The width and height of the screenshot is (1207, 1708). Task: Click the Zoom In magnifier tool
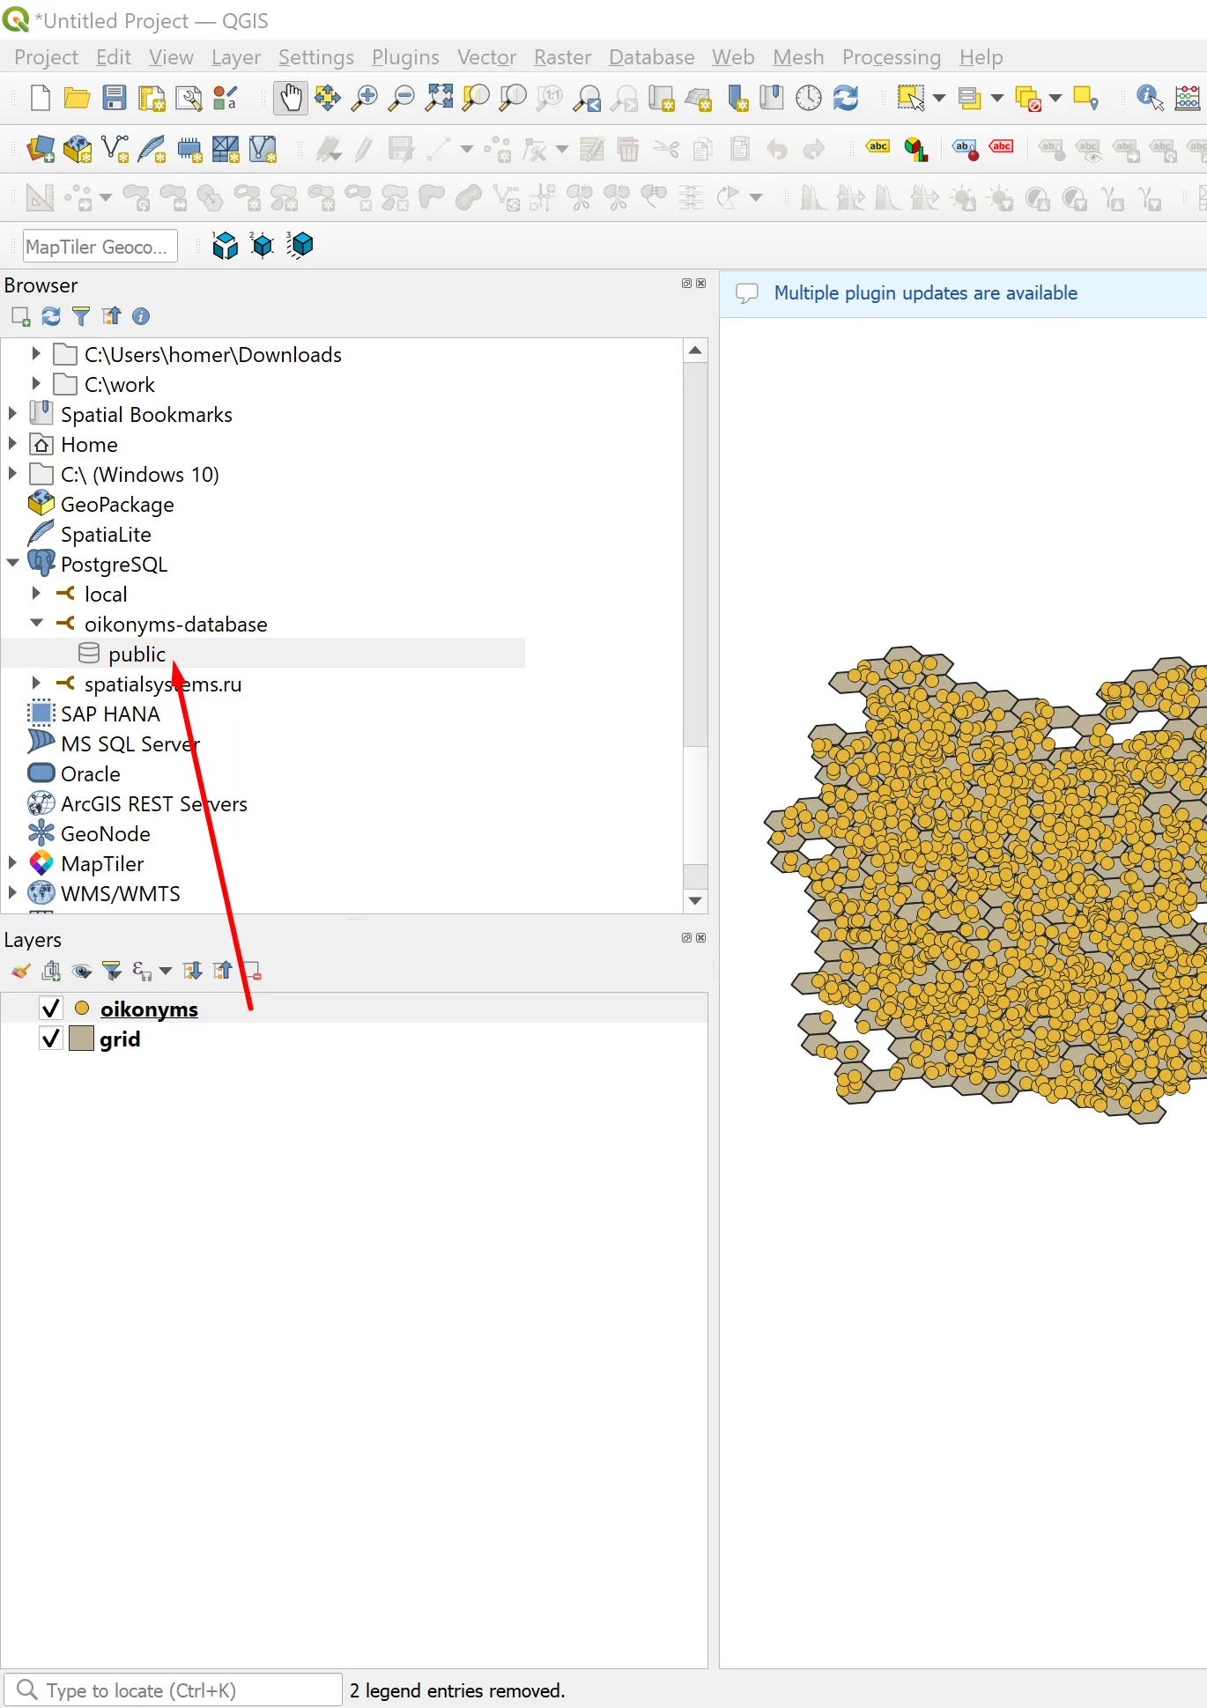[x=364, y=98]
